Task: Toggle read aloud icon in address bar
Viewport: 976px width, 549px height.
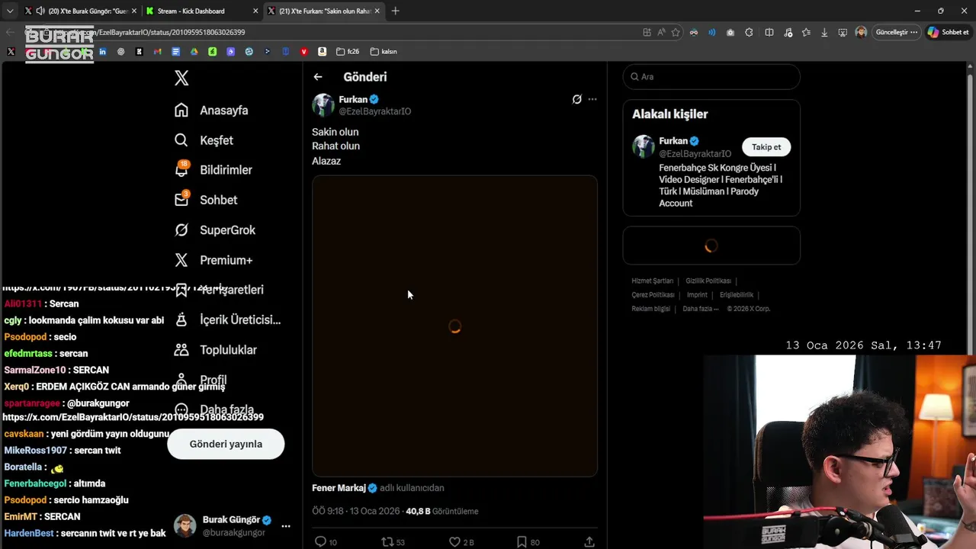Action: click(661, 32)
